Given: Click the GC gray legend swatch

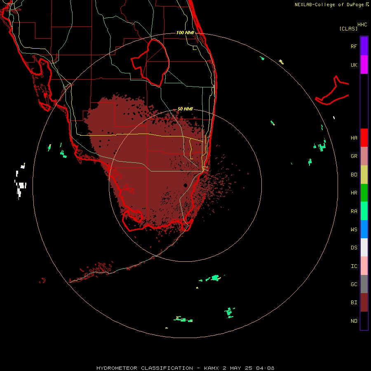Looking at the screenshot, I should click(364, 284).
